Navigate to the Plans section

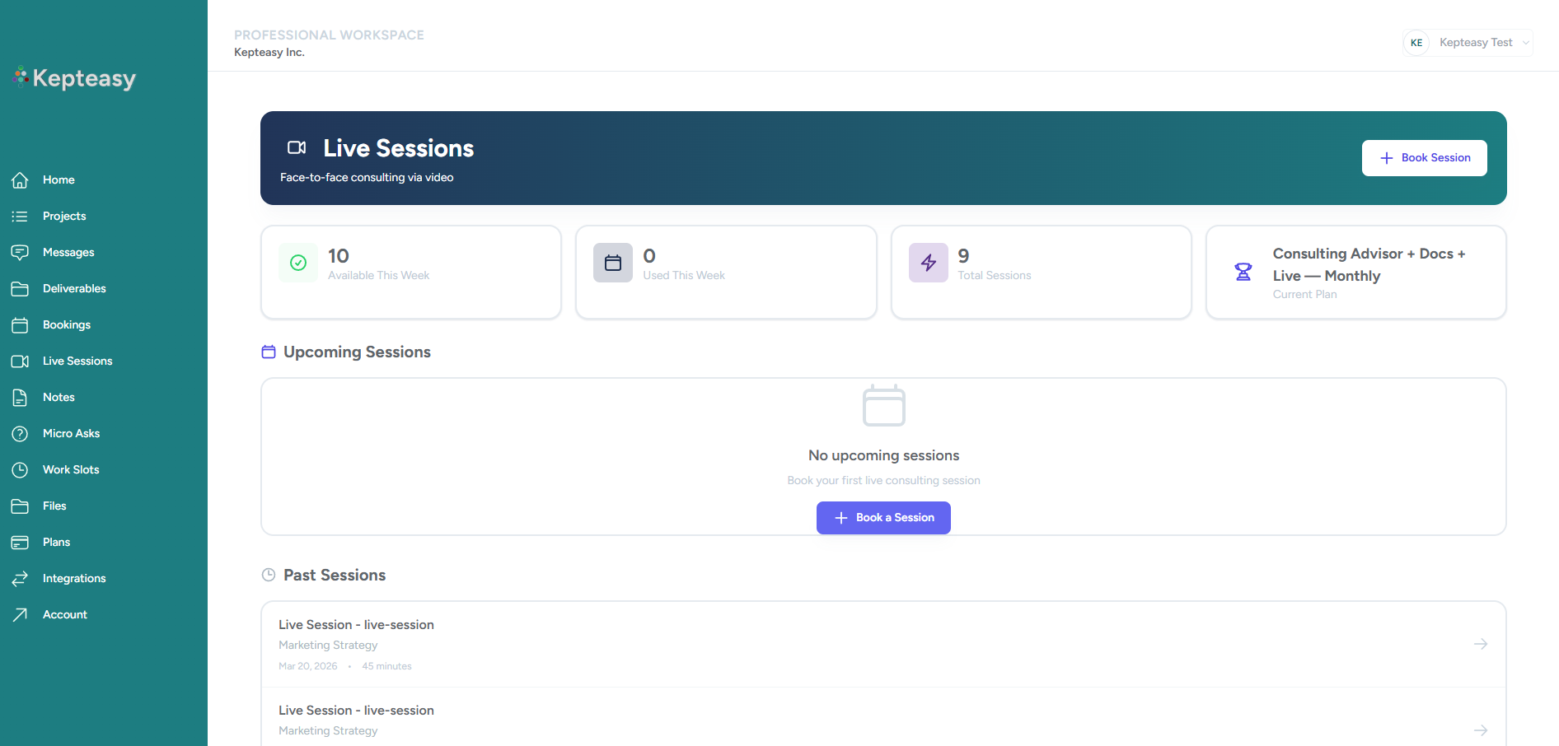point(56,542)
